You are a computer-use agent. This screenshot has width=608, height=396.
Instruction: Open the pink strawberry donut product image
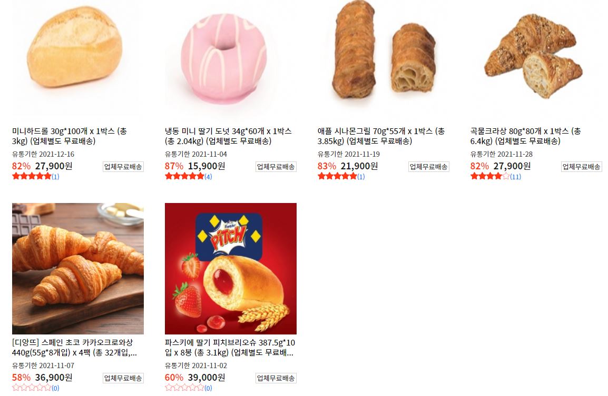(230, 58)
